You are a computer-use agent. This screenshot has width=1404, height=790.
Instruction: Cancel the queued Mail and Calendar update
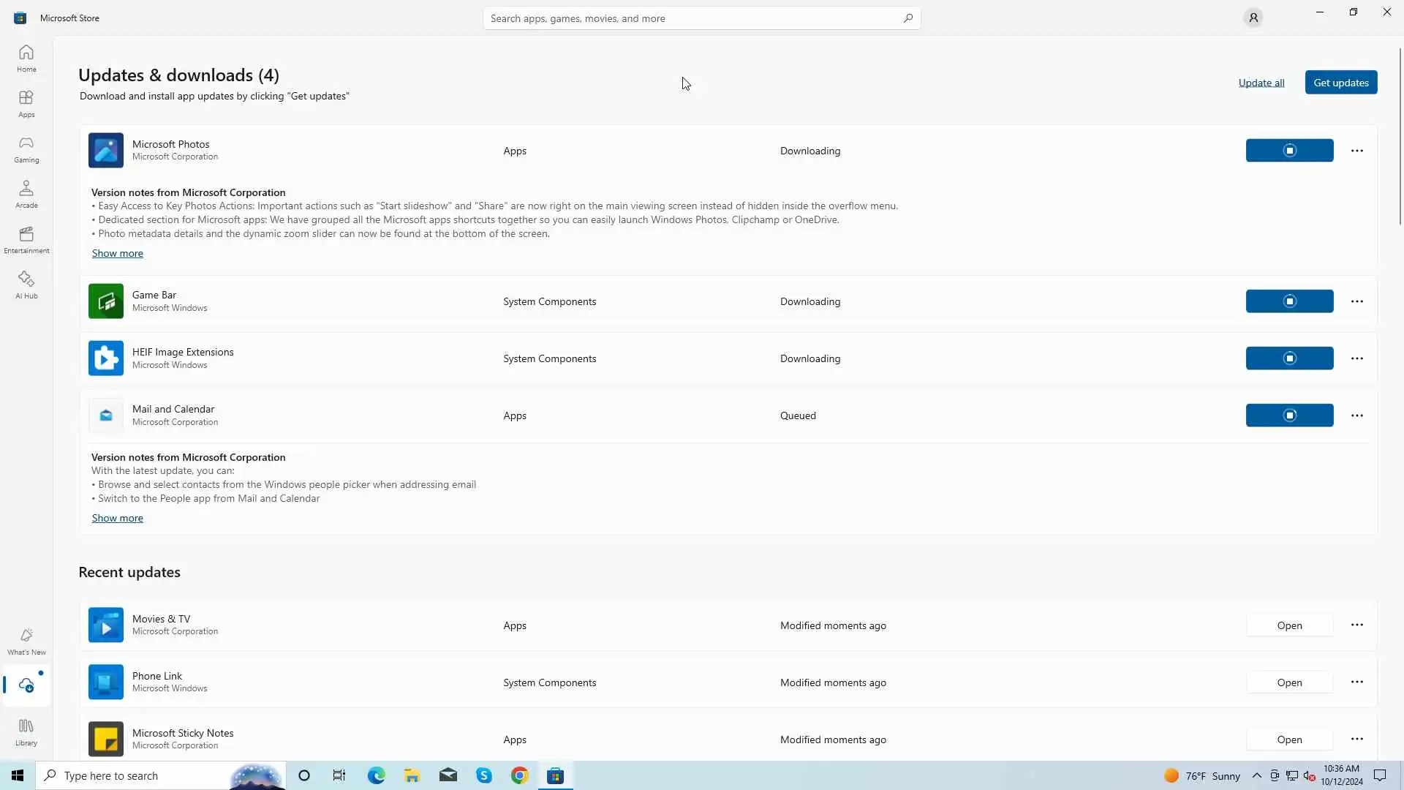tap(1289, 415)
